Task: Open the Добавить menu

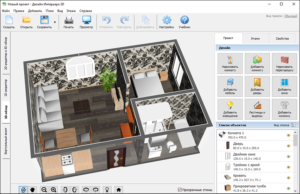Action: [x=35, y=11]
